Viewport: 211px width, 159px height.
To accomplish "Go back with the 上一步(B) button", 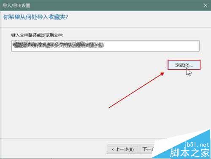I will point(123,149).
